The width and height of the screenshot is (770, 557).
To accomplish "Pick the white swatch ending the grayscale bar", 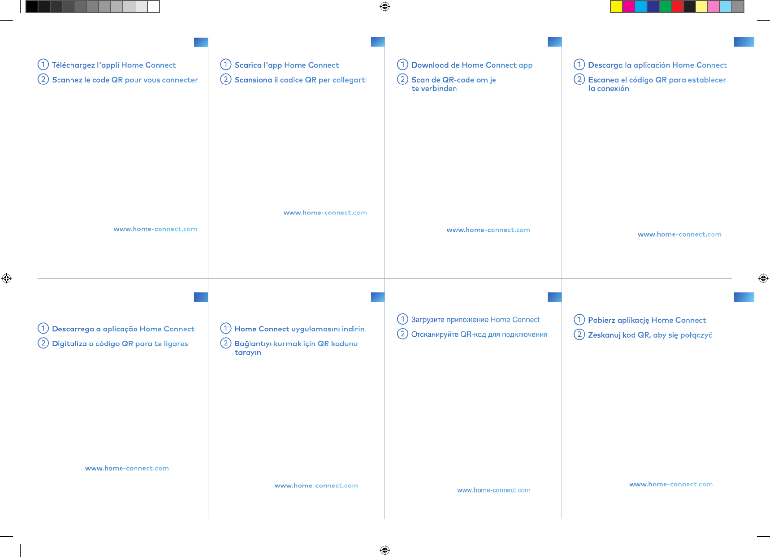I will 153,6.
